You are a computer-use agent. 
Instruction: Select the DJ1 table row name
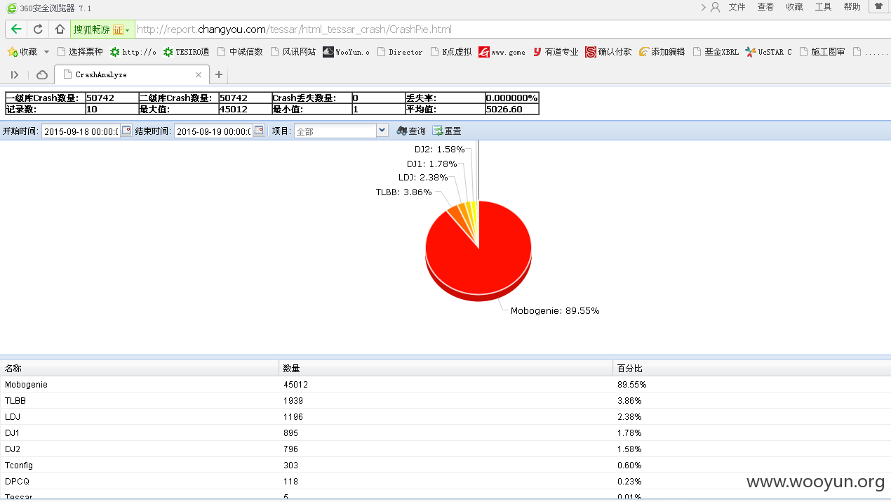(13, 433)
